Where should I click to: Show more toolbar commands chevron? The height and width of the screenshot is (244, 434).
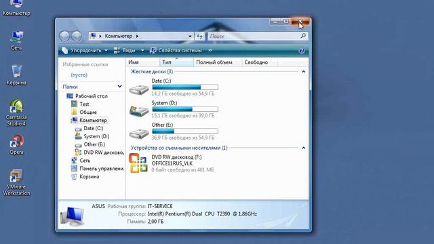coord(210,50)
